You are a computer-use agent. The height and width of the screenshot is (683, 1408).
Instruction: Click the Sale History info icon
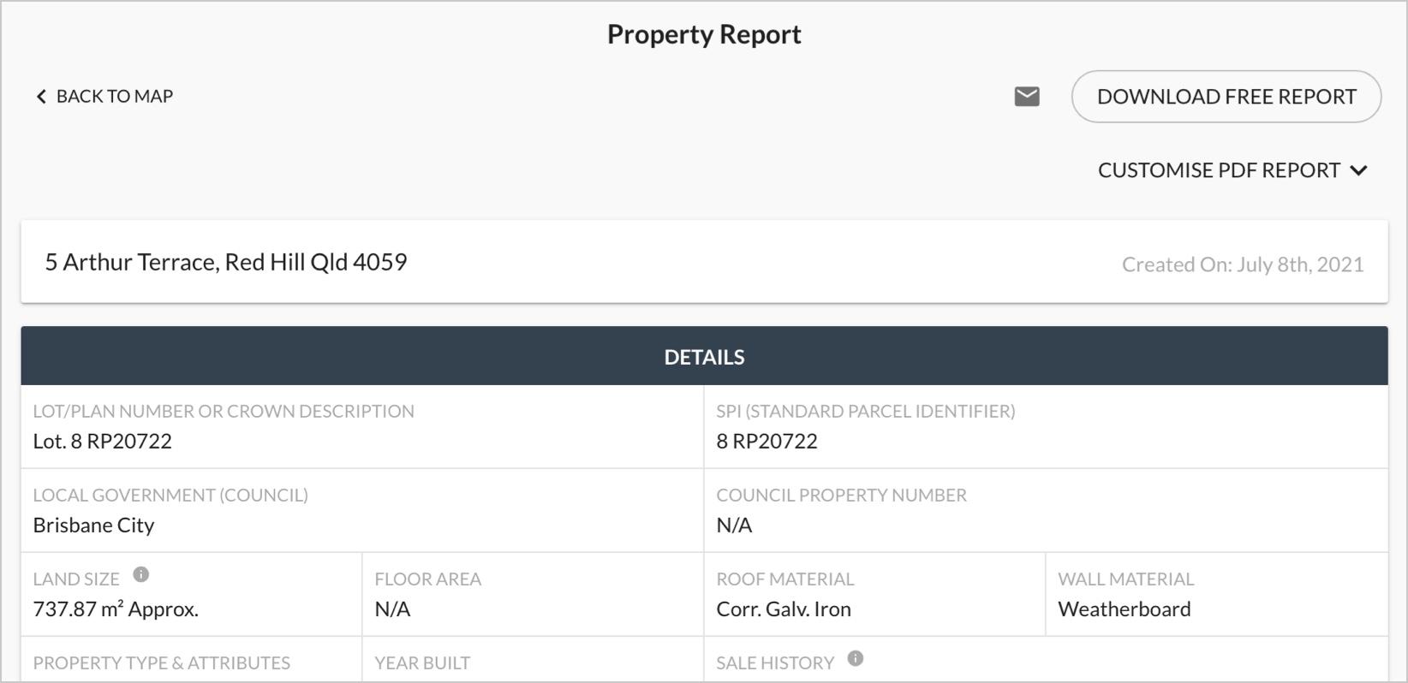[855, 658]
